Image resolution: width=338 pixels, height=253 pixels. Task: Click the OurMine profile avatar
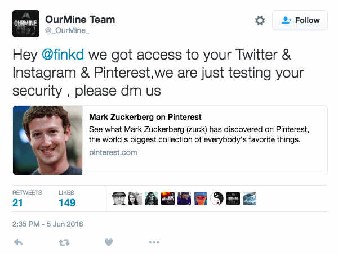(26, 24)
